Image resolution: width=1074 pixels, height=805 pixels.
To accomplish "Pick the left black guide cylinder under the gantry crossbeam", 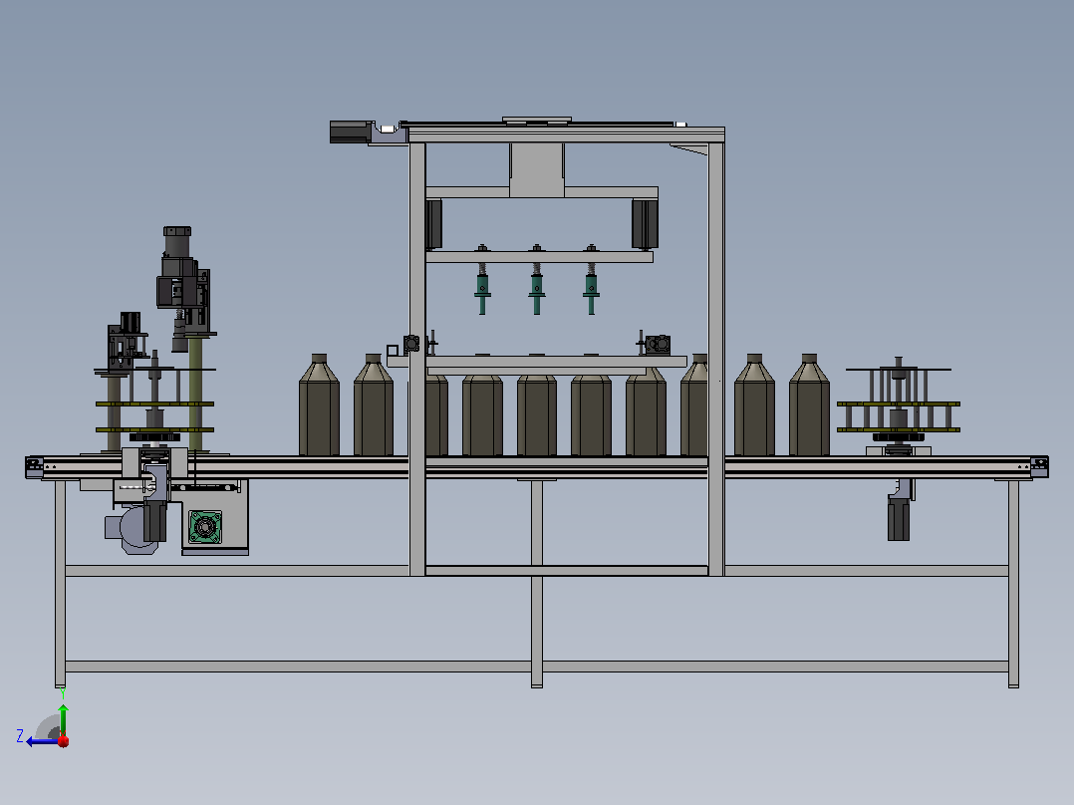I will (433, 224).
